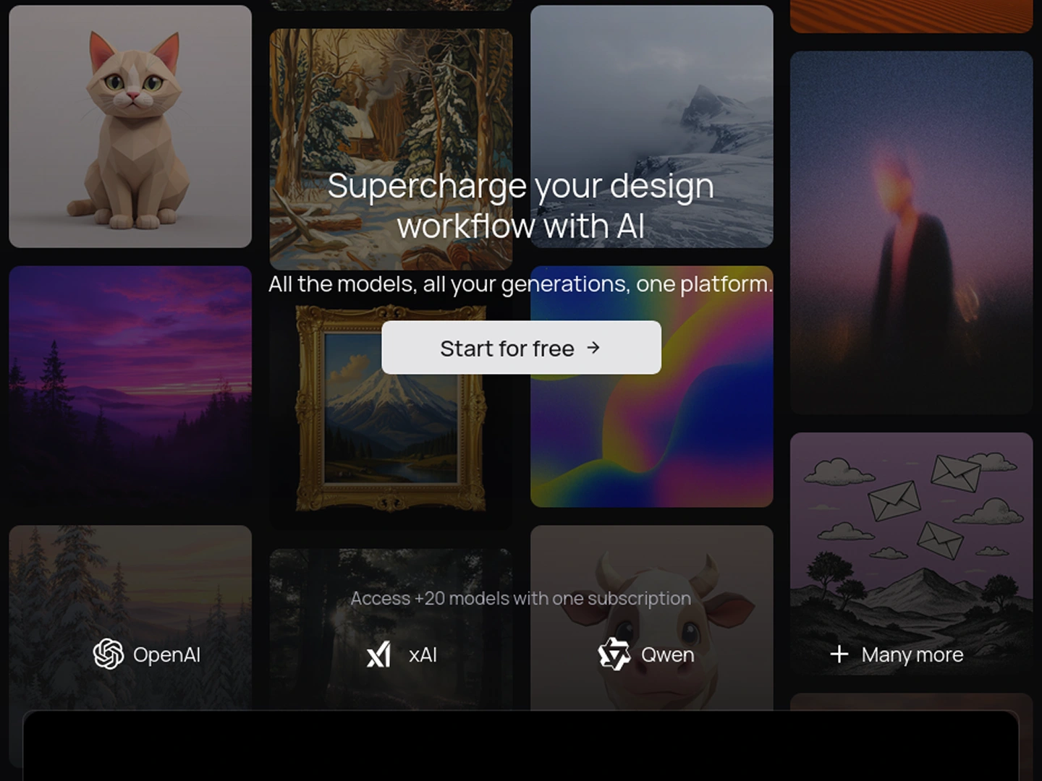Open the Qwen text label

pos(667,654)
